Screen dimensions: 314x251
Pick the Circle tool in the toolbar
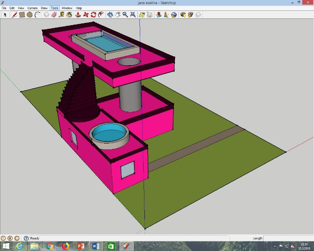click(30, 15)
